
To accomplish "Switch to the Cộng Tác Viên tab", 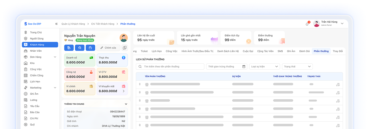I will [265, 51].
